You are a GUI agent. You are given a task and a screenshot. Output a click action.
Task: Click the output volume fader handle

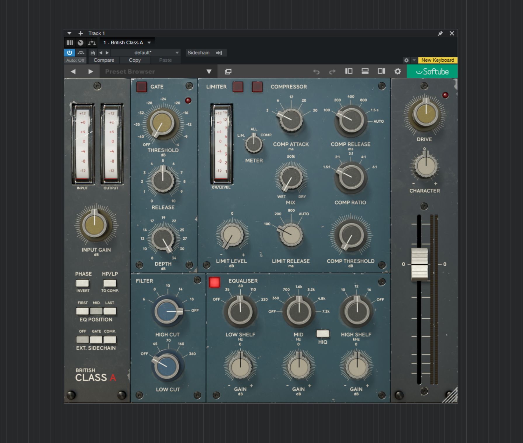[x=420, y=264]
